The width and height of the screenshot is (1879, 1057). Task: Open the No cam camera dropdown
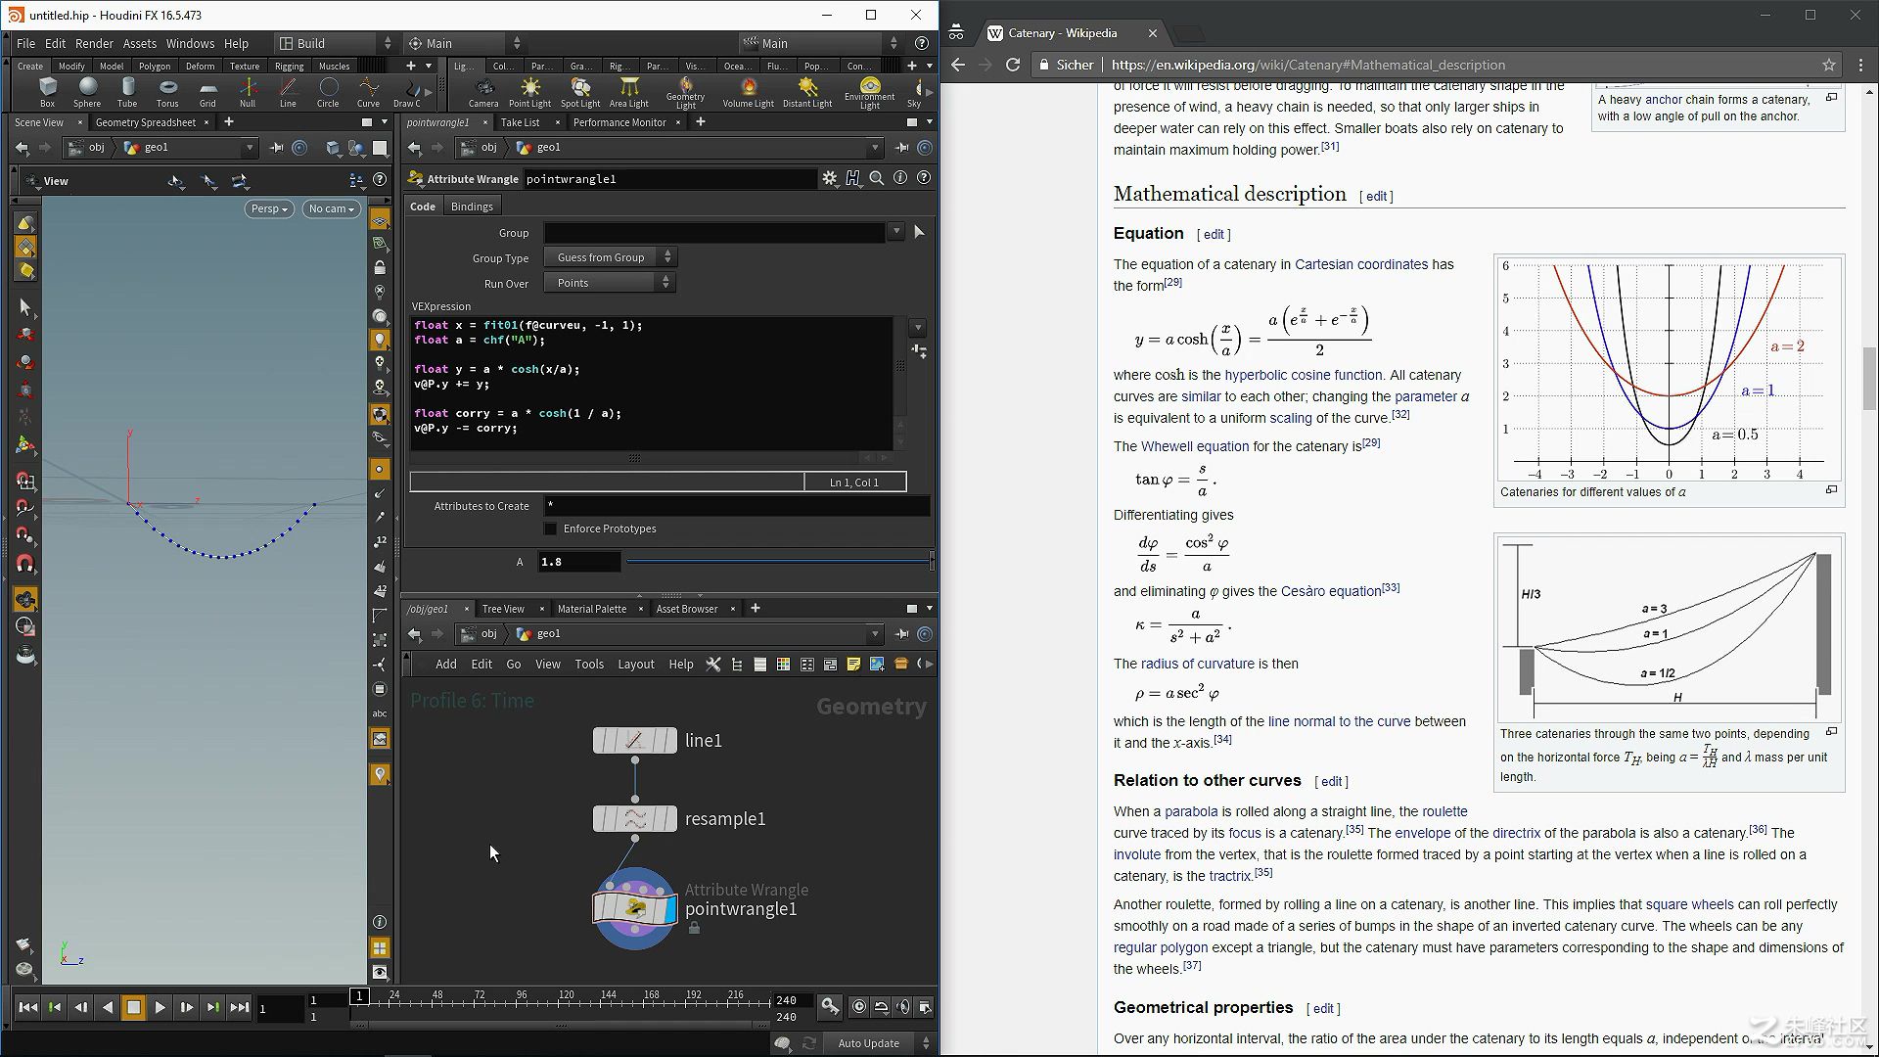[x=332, y=208]
